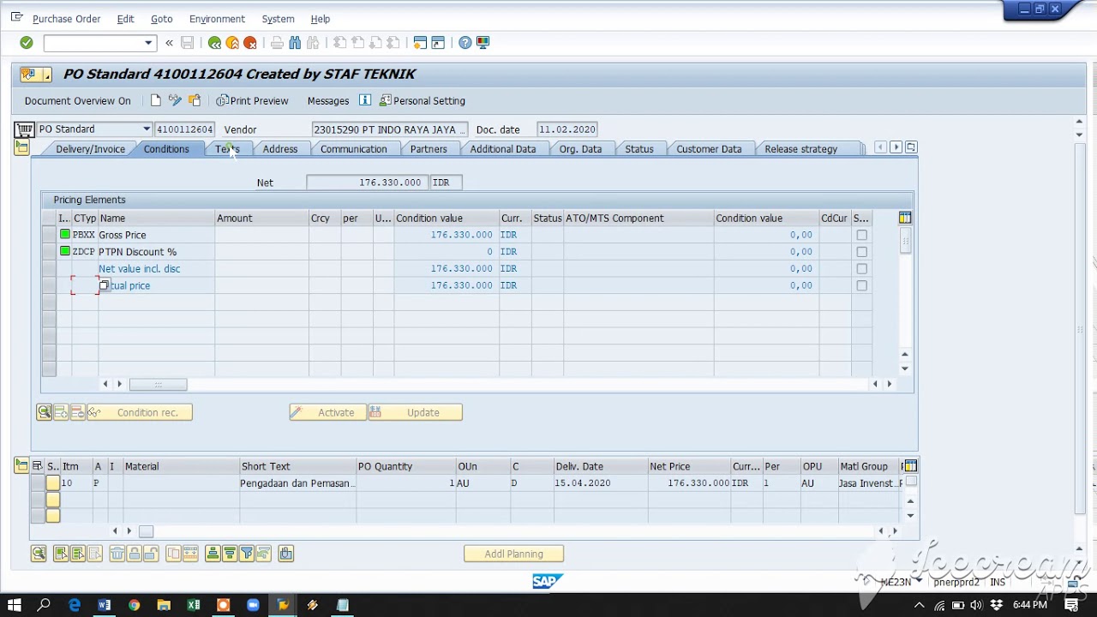The width and height of the screenshot is (1097, 617).
Task: Open the Goto menu
Action: [x=161, y=19]
